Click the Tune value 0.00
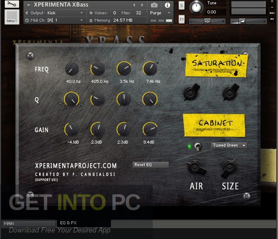 tap(211, 12)
